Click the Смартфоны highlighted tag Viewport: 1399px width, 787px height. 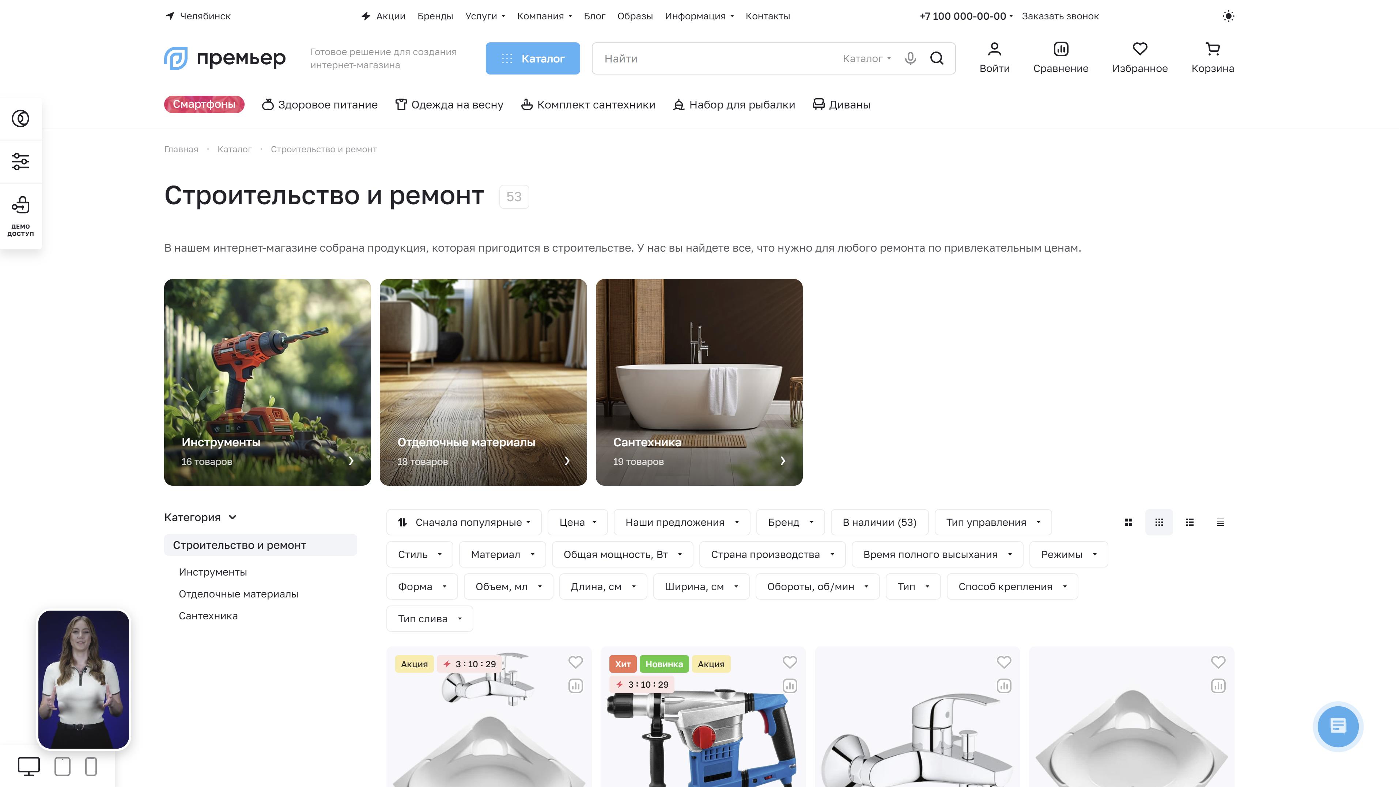(204, 104)
